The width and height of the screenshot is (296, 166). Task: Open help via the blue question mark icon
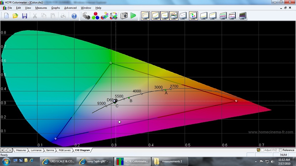pyautogui.click(x=74, y=16)
